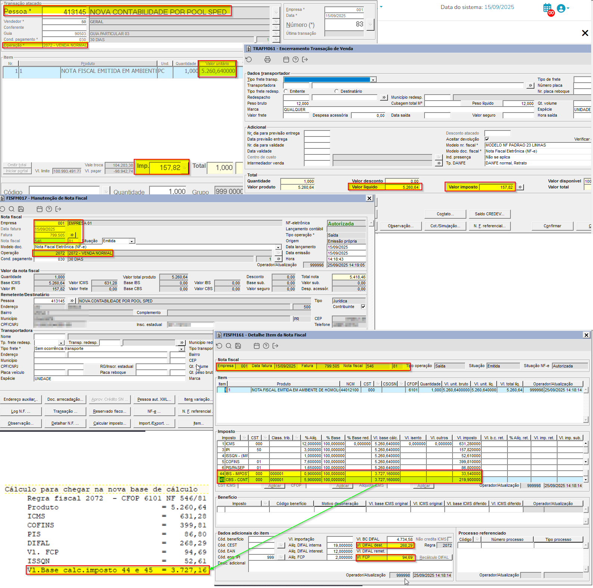Click the refresh icon in TRAFM061 toolbar
The height and width of the screenshot is (588, 593).
tap(249, 59)
